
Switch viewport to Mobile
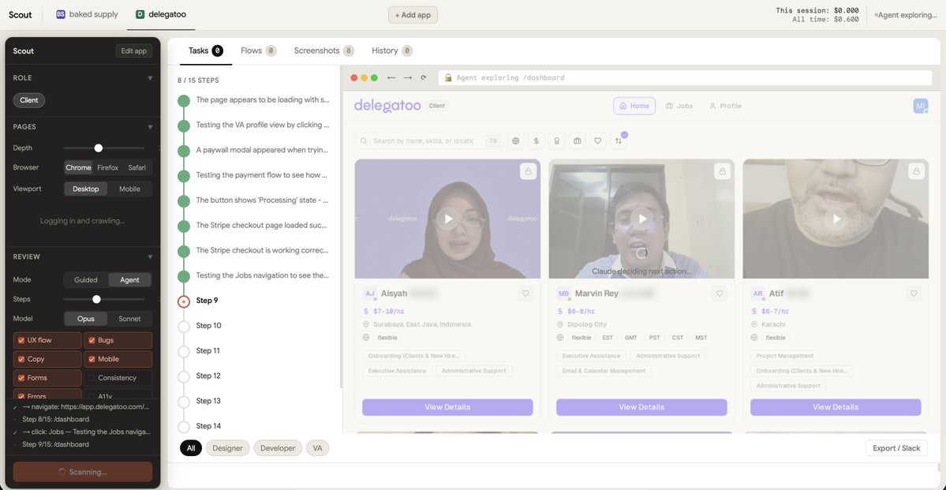click(x=129, y=189)
